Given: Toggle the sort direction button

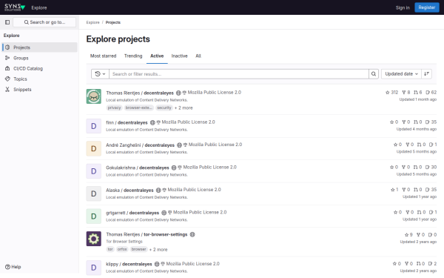Looking at the screenshot, I should click(426, 73).
